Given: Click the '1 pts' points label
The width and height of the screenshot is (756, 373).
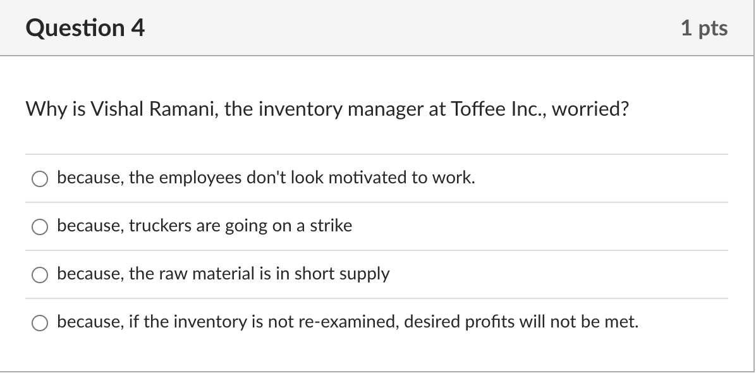Looking at the screenshot, I should (x=704, y=28).
